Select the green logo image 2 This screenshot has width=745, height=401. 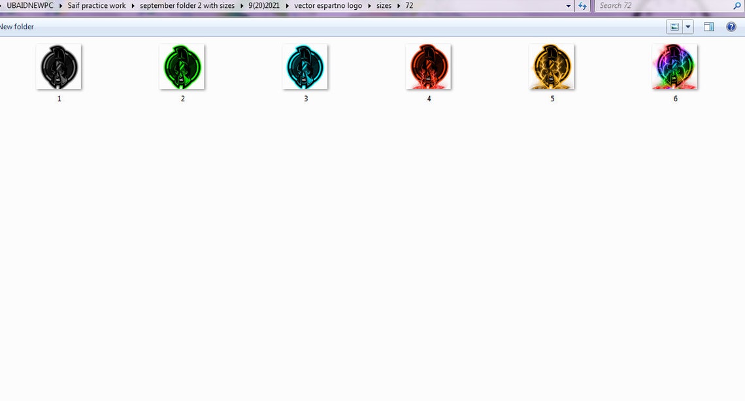tap(182, 65)
